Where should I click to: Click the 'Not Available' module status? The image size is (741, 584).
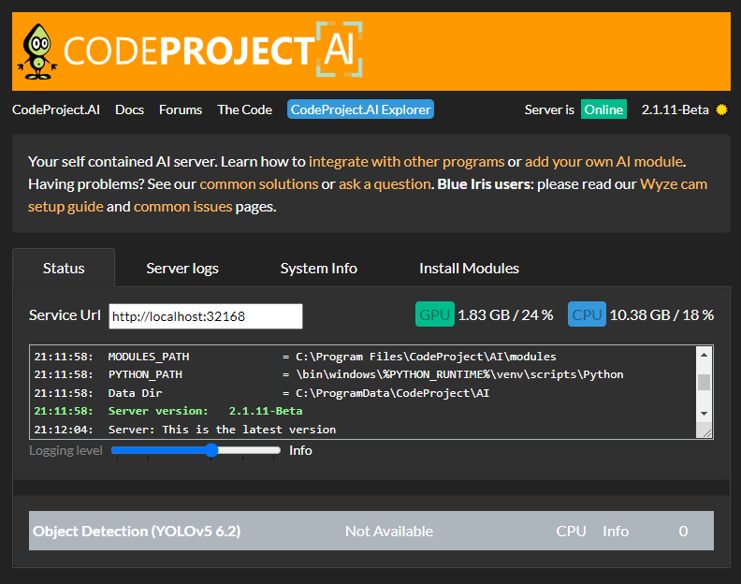pos(389,531)
